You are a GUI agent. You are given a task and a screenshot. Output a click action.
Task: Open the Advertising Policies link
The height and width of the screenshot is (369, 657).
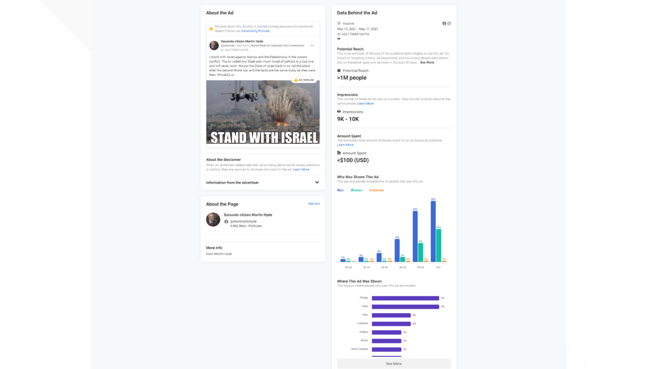[x=255, y=31]
